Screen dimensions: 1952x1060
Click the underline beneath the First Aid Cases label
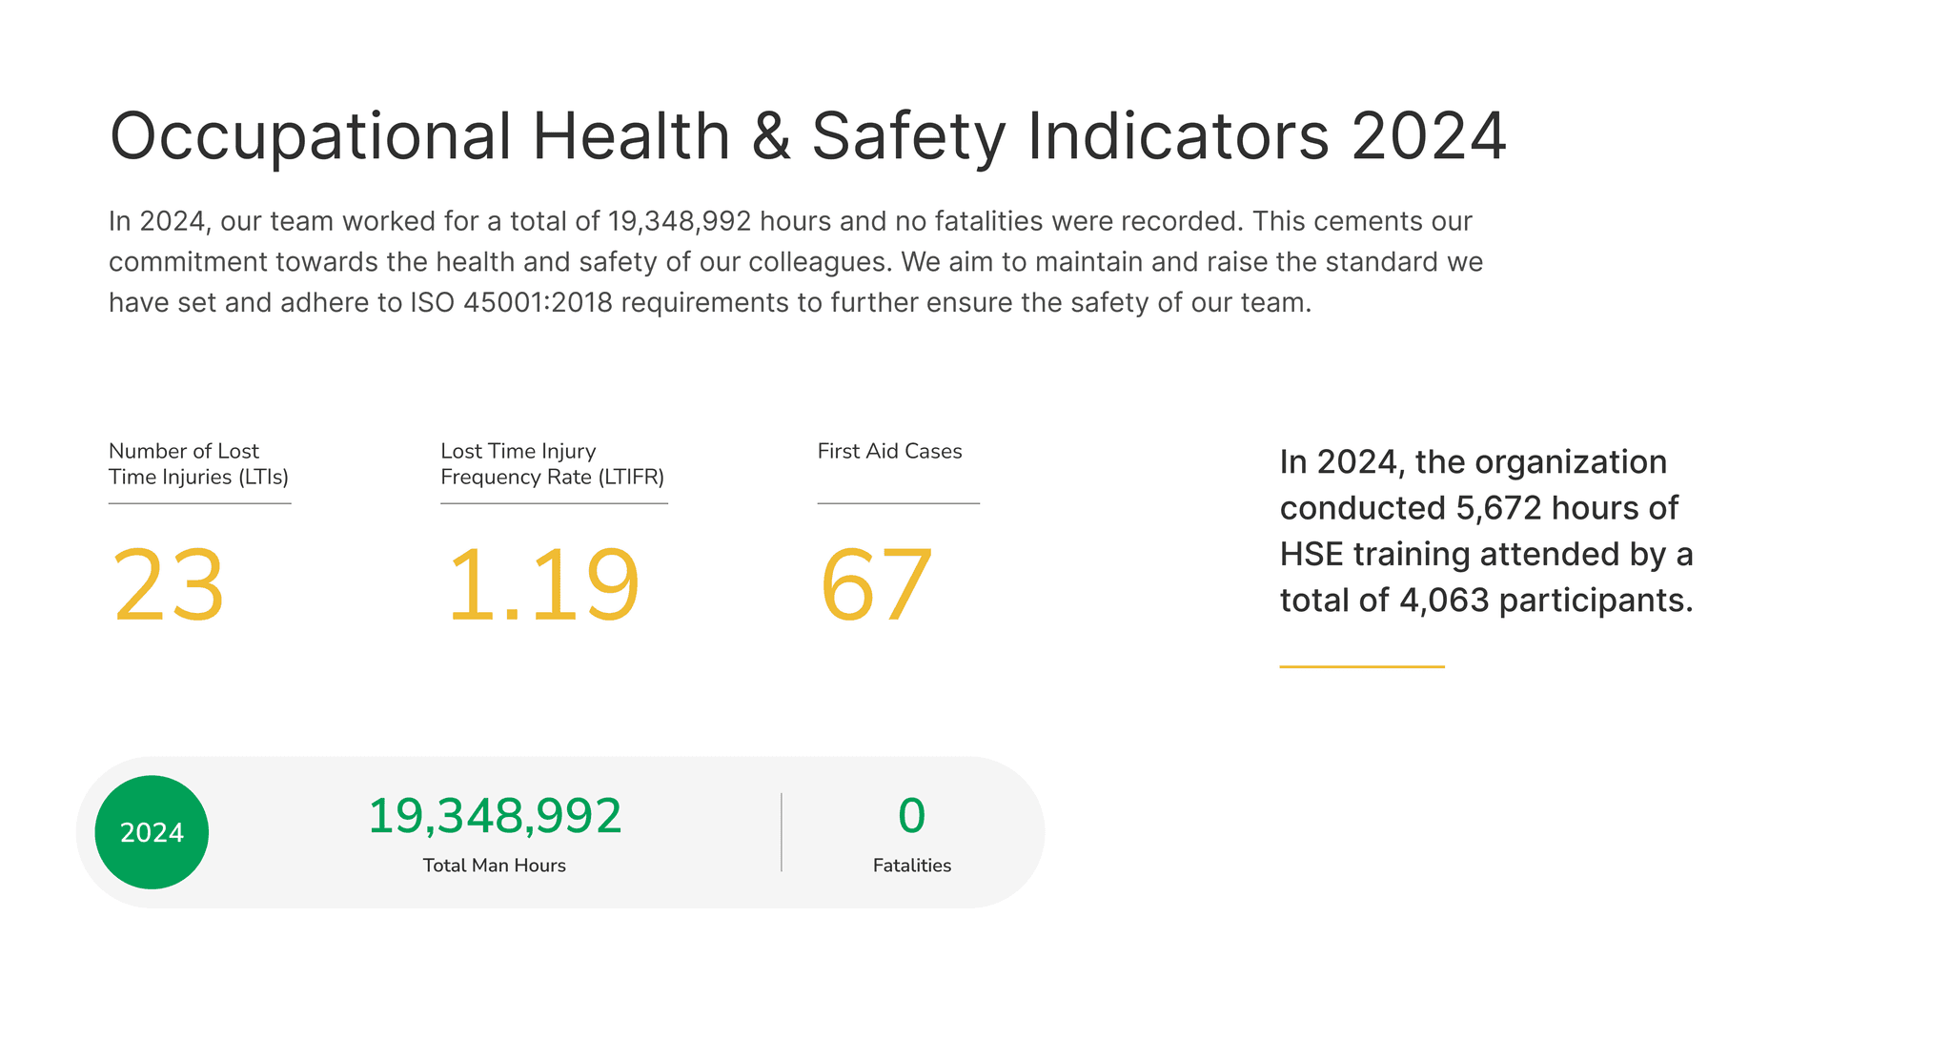898,503
